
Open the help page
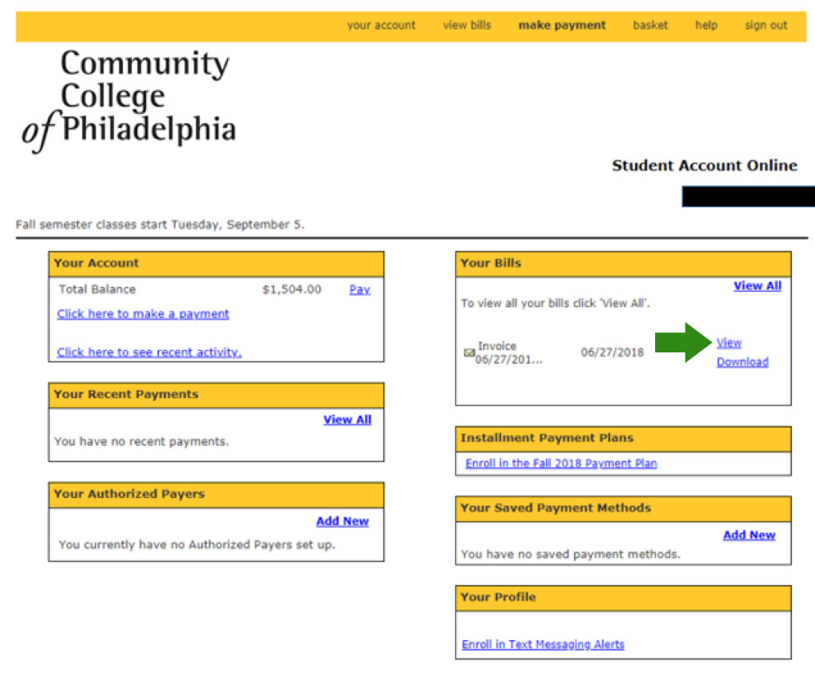[706, 25]
